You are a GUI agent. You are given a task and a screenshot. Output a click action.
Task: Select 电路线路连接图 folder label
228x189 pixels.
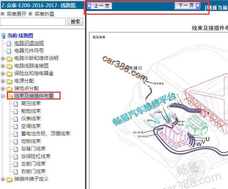tap(31, 66)
